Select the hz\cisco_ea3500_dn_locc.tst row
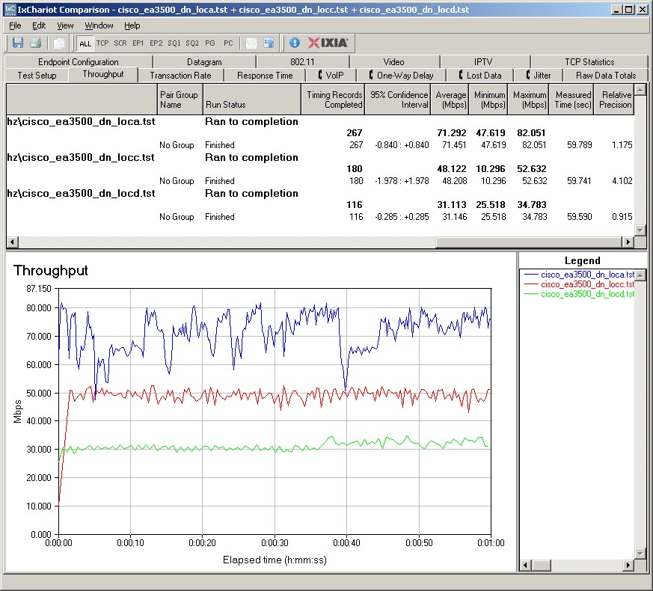653x591 pixels. [x=320, y=157]
